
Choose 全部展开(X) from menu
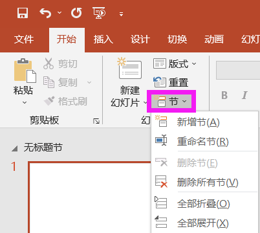click(205, 223)
